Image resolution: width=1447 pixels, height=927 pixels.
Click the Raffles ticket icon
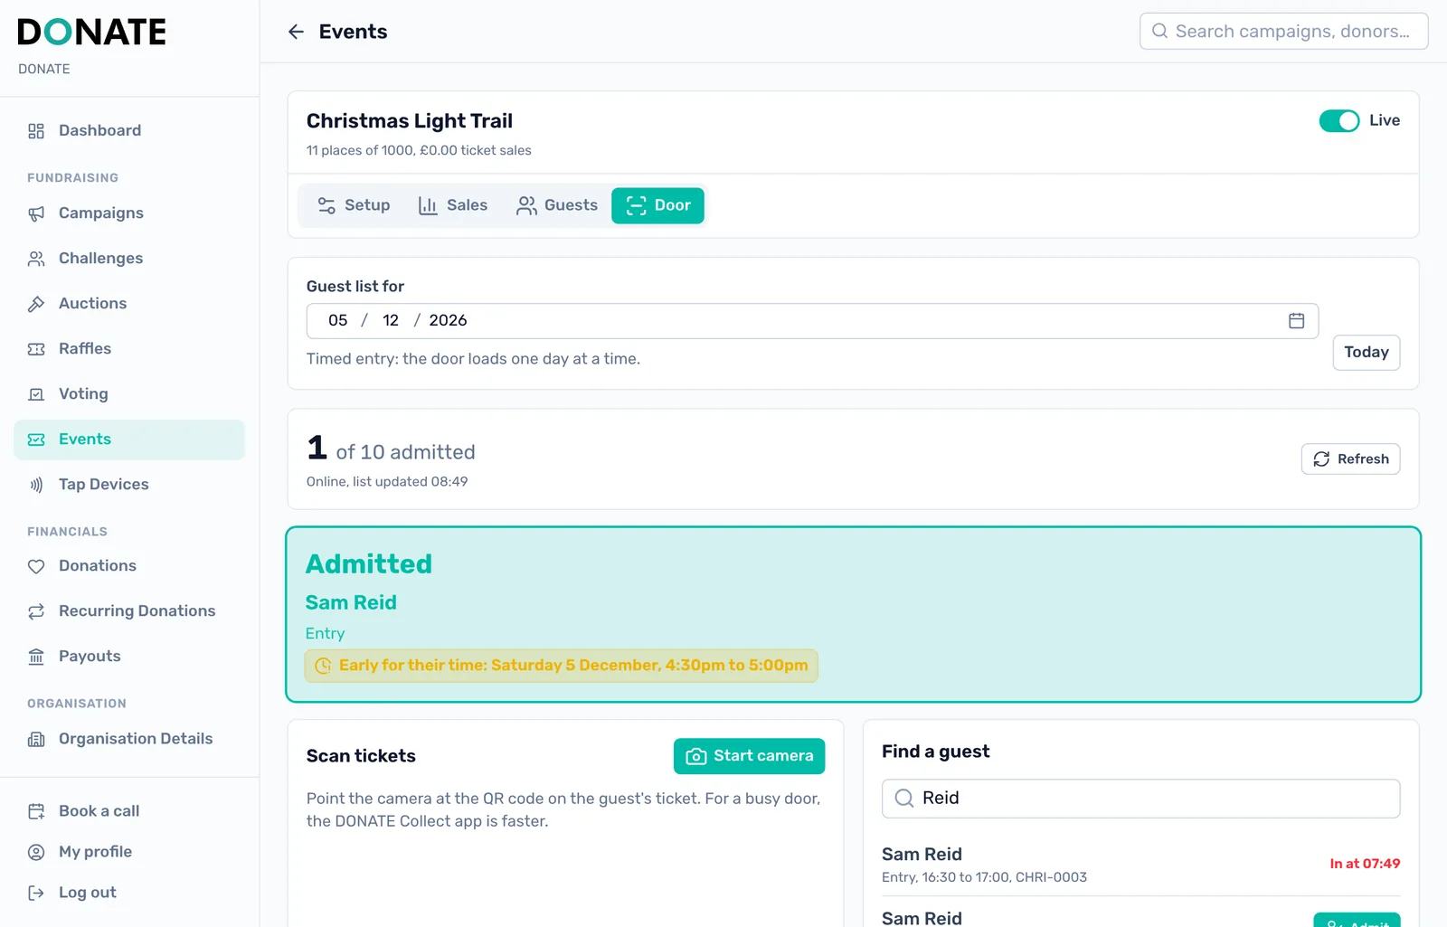point(36,349)
